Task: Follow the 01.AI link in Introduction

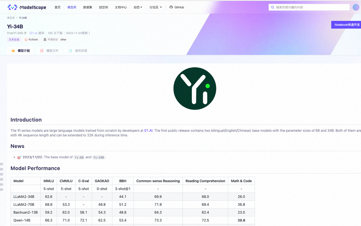Action: point(148,130)
